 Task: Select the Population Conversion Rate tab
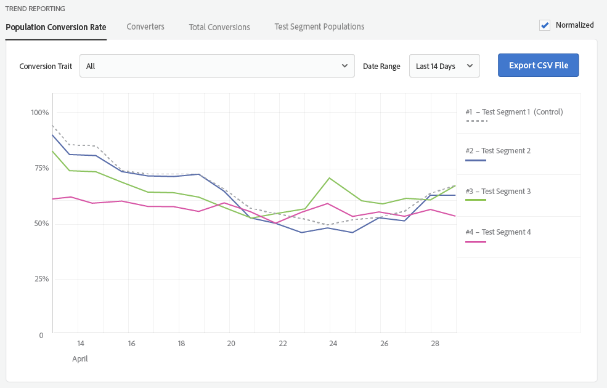(x=56, y=27)
